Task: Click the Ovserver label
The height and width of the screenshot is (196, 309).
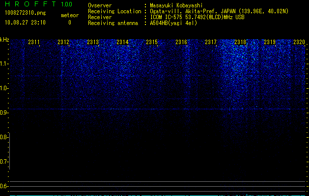Action: click(100, 5)
